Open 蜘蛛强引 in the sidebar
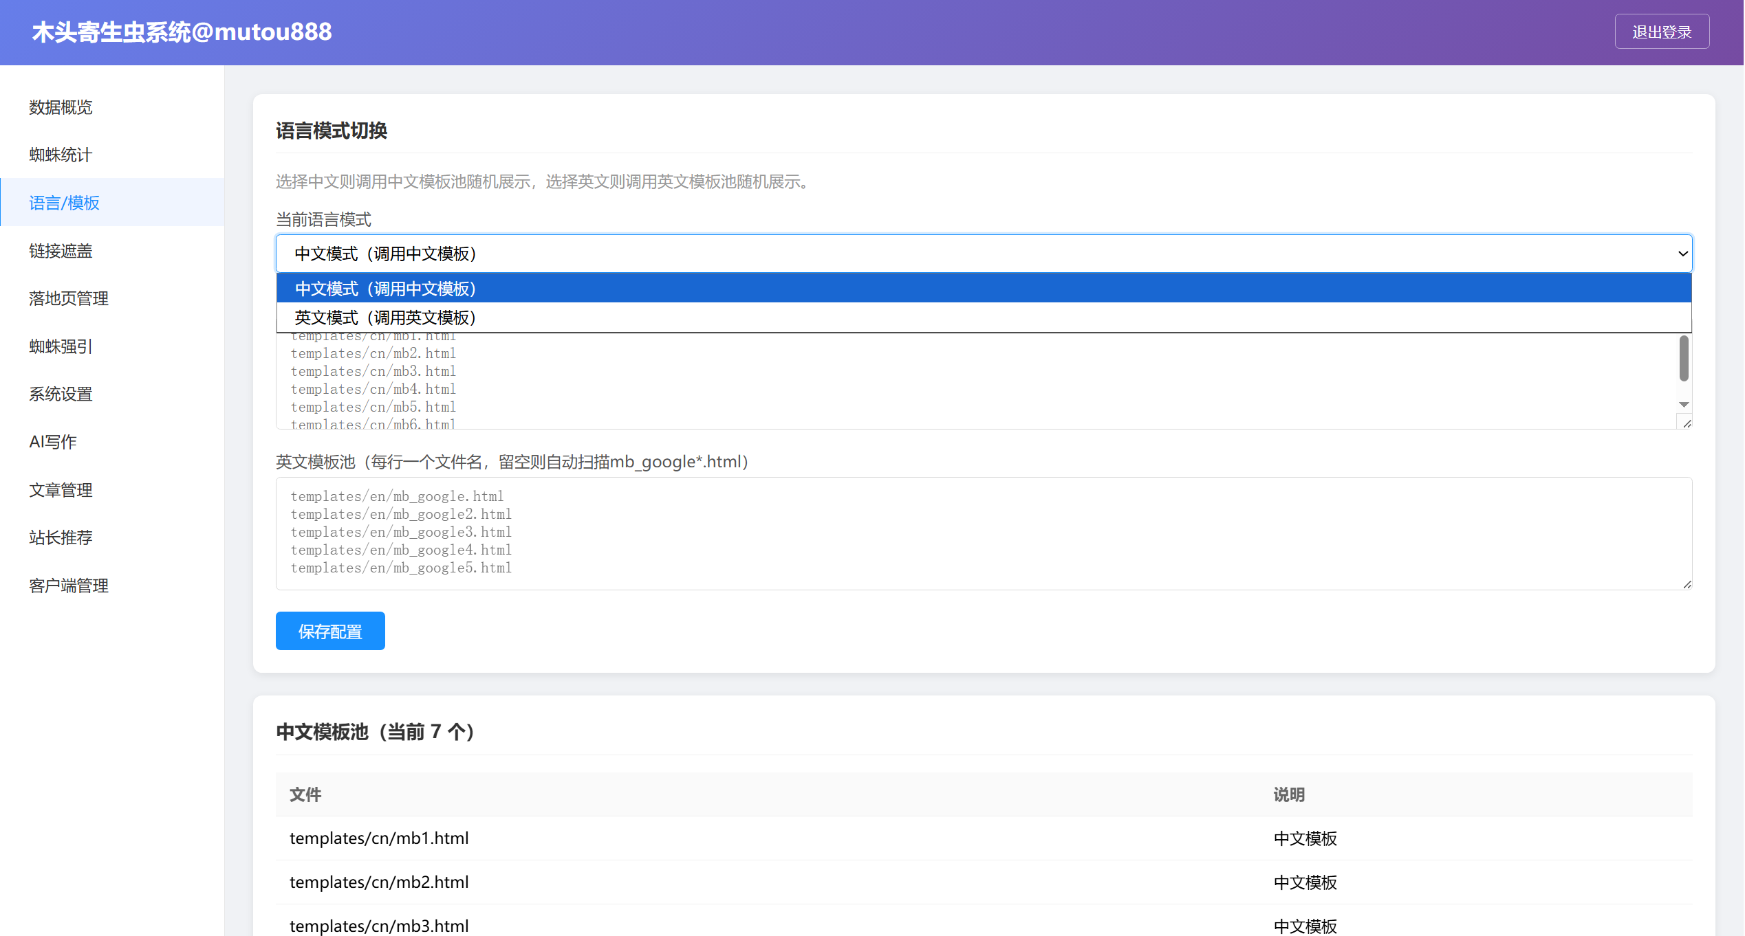The width and height of the screenshot is (1745, 936). 112,346
